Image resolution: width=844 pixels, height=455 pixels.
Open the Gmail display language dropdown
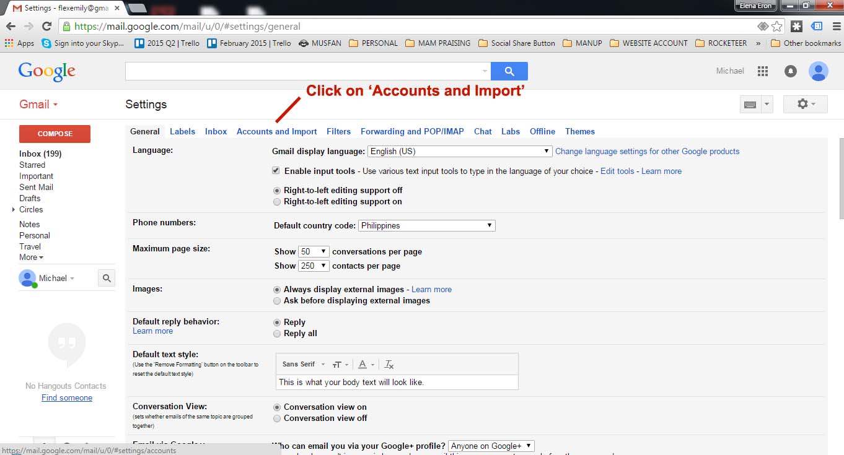459,151
